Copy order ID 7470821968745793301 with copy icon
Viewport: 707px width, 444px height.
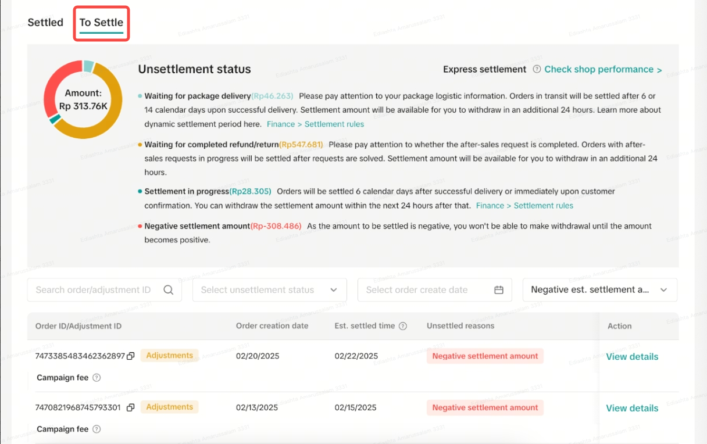point(131,407)
